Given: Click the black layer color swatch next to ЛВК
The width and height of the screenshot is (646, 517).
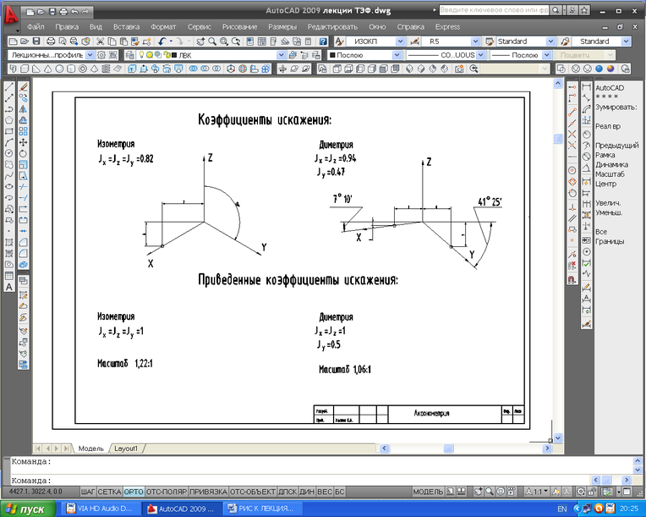Looking at the screenshot, I should 174,55.
